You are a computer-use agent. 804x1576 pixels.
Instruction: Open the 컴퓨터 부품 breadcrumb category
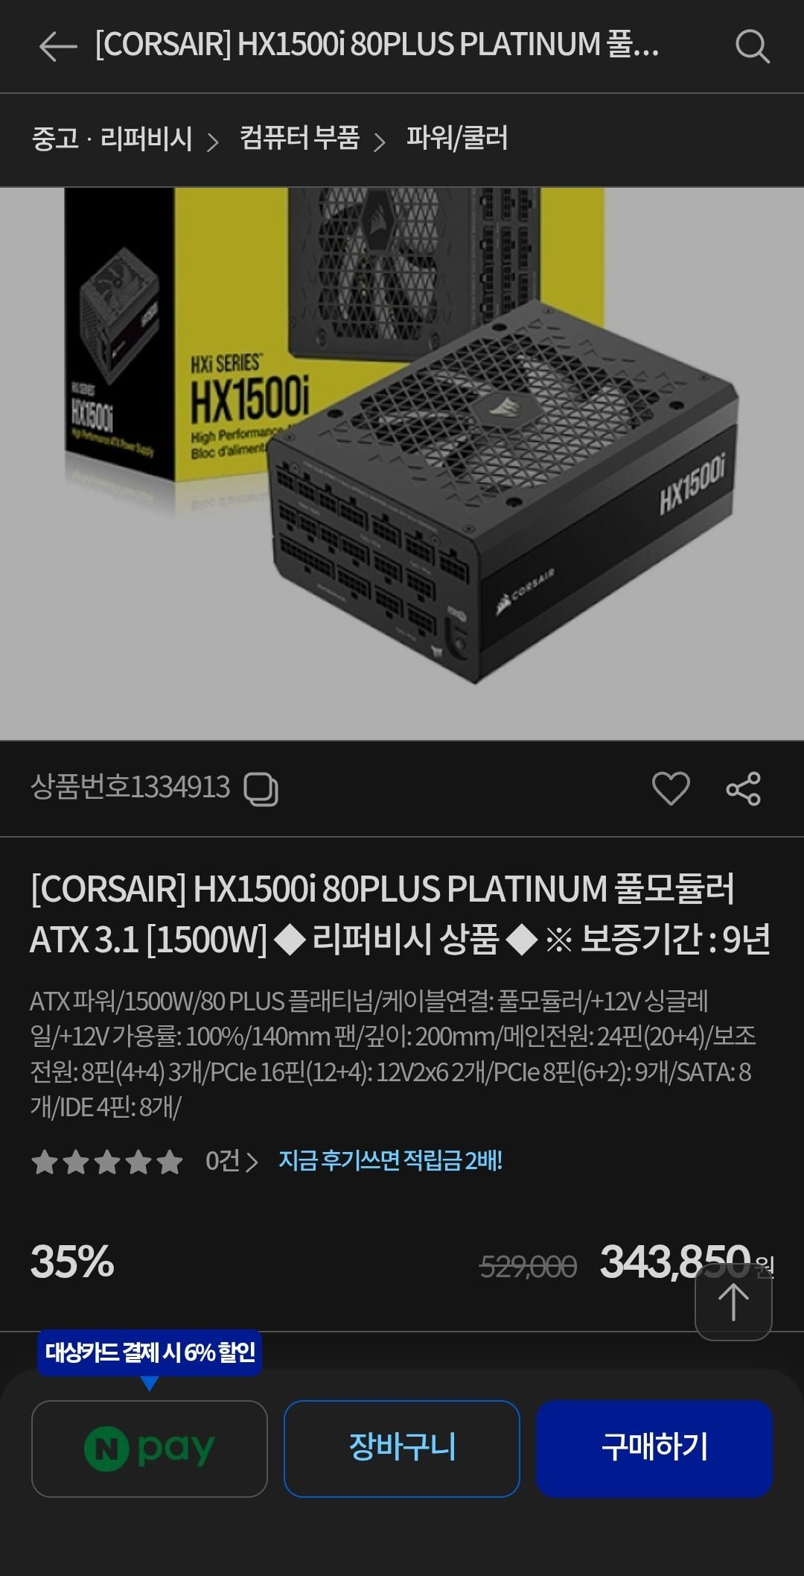[299, 139]
